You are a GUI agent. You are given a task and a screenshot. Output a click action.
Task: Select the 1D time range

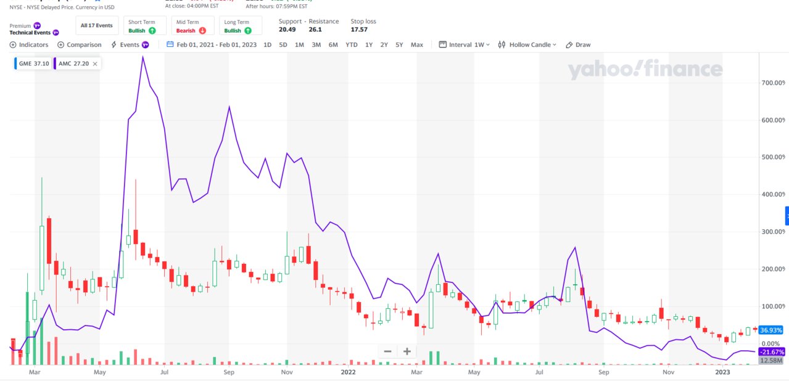point(267,45)
